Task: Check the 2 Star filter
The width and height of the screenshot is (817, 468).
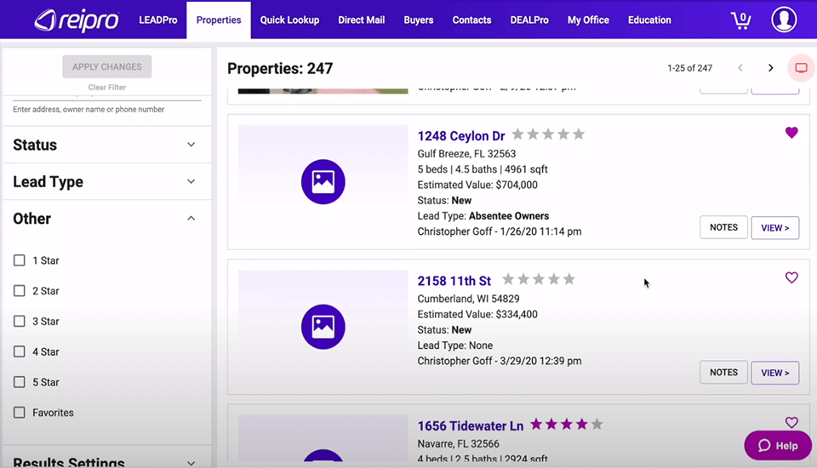Action: point(20,290)
